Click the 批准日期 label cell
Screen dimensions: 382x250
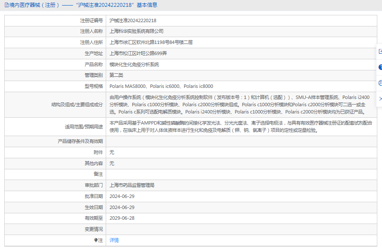click(x=55, y=196)
